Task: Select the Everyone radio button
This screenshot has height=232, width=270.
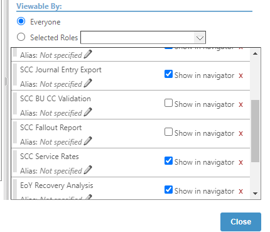Action: click(x=21, y=21)
